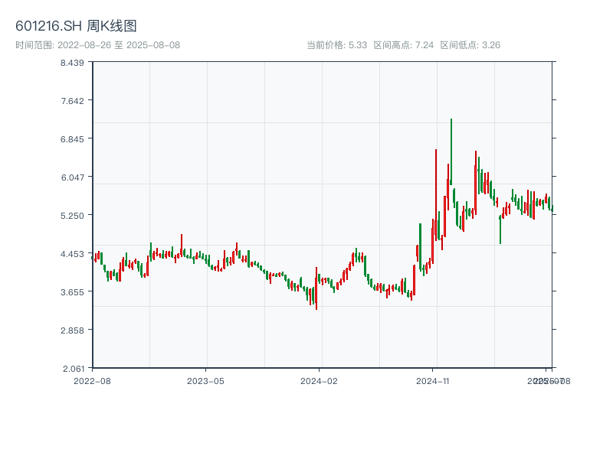The image size is (613, 459).
Task: Click the 2024-11 x-axis date label
Action: point(433,380)
